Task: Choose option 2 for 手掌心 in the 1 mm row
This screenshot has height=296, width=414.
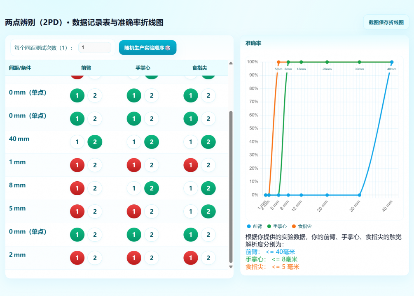Action: (x=152, y=165)
